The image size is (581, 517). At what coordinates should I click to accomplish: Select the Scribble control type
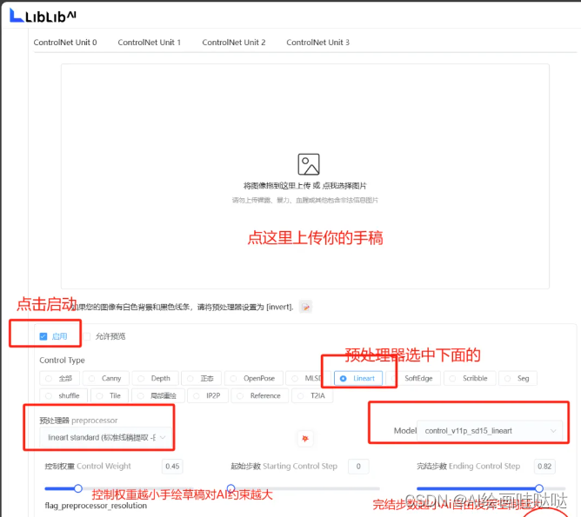pyautogui.click(x=470, y=378)
